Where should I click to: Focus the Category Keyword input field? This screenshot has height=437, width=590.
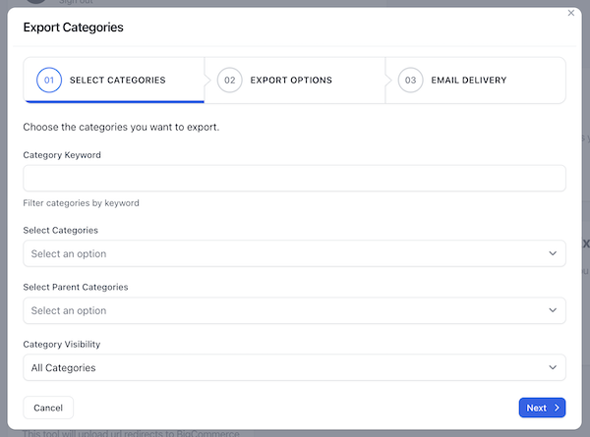coord(294,178)
